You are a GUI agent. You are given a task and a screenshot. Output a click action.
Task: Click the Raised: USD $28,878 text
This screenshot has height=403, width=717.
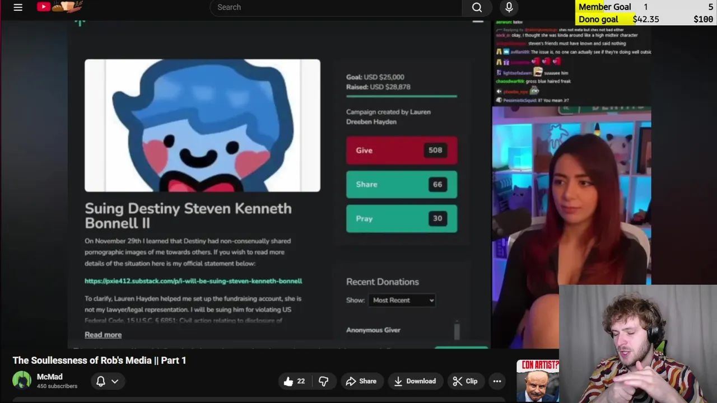tap(378, 87)
